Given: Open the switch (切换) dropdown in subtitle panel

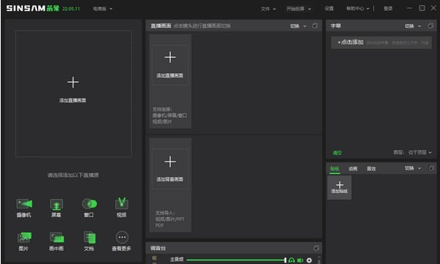Looking at the screenshot, I should 413,26.
